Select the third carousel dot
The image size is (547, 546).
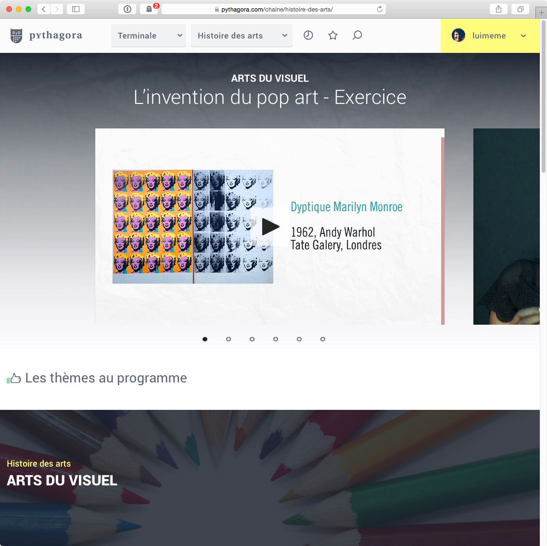pyautogui.click(x=252, y=339)
